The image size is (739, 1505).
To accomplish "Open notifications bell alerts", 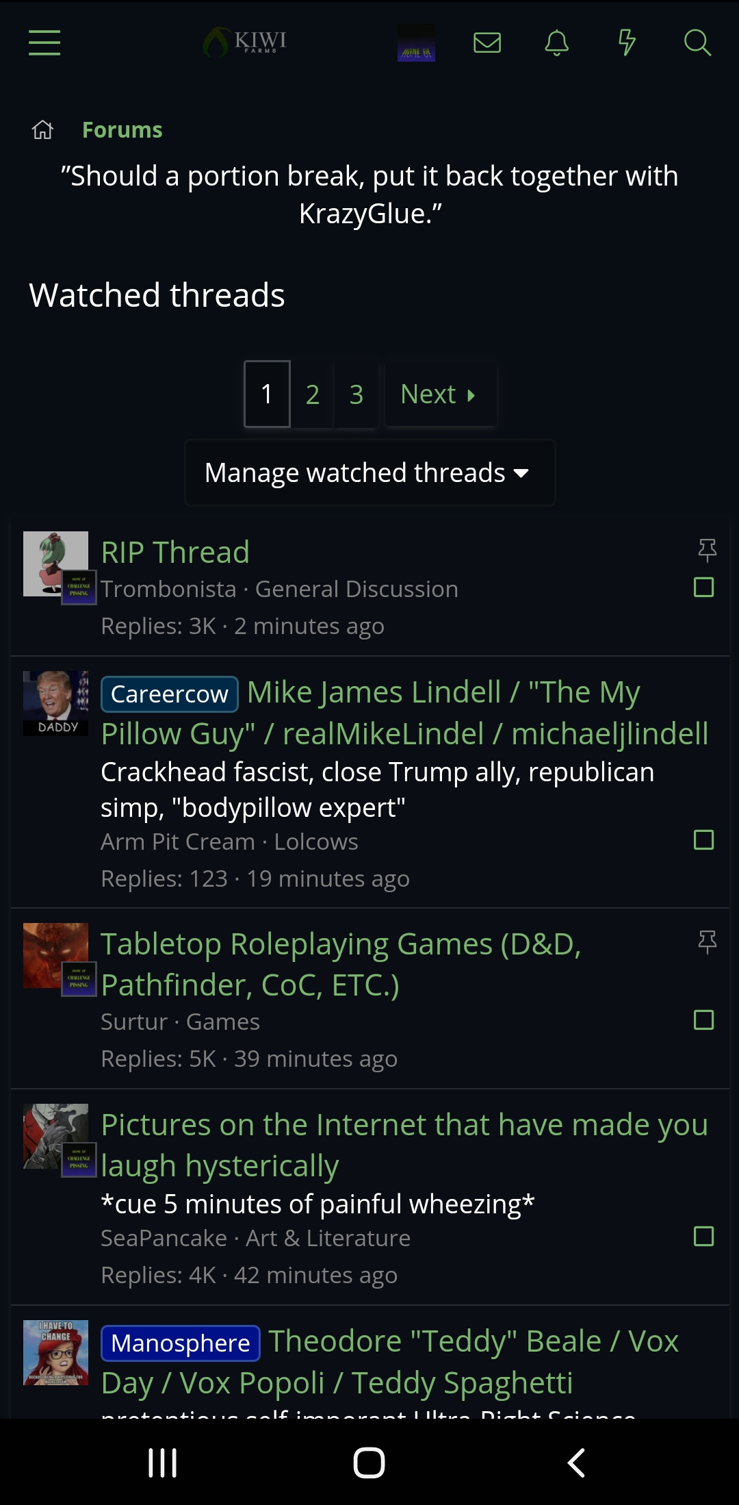I will pyautogui.click(x=557, y=42).
